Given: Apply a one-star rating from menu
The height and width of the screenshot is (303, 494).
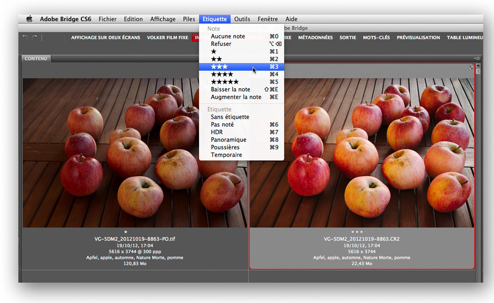Looking at the screenshot, I should tap(242, 51).
